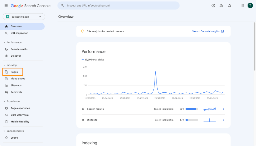Collapse the Performance sidebar section
The width and height of the screenshot is (256, 146).
4,42
